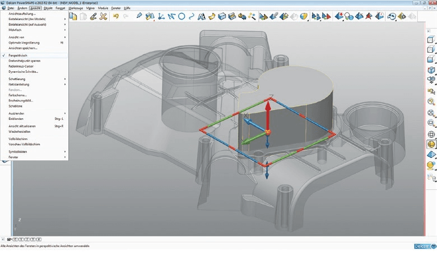Click the undo arrow icon
The width and height of the screenshot is (437, 260).
point(115,16)
